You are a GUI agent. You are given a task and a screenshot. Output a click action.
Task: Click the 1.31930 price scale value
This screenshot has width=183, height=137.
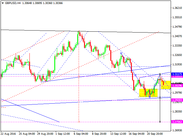pyautogui.click(x=177, y=65)
